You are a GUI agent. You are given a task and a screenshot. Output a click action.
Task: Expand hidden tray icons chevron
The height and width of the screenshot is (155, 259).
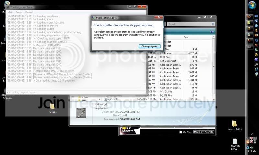point(252,134)
